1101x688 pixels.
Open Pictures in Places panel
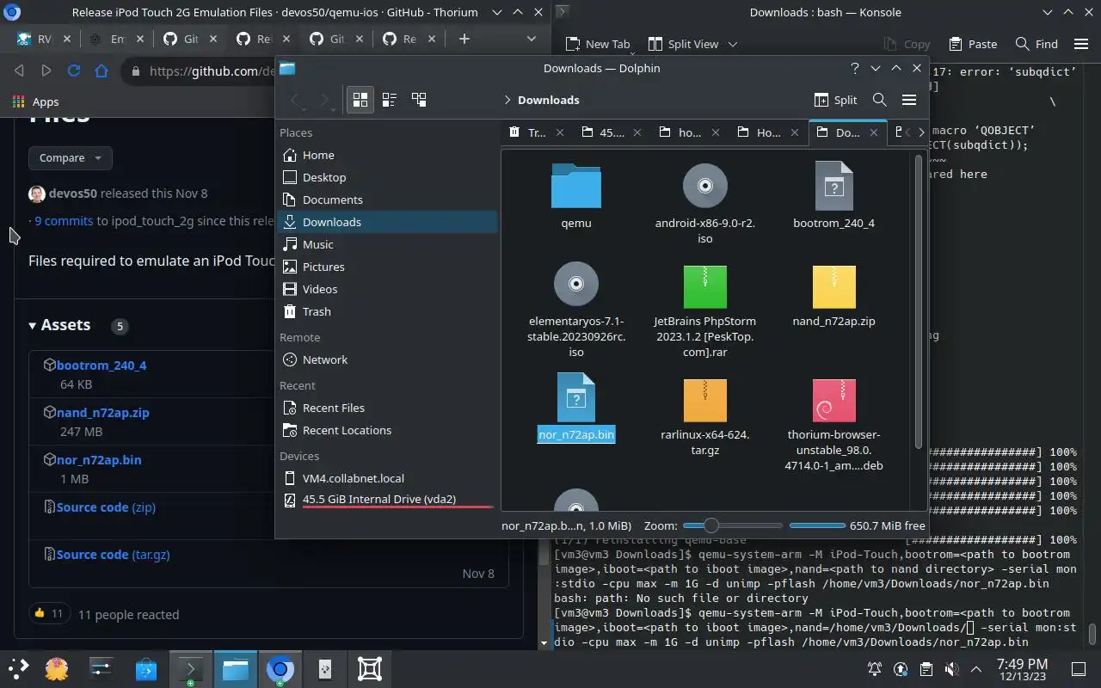tap(387, 267)
